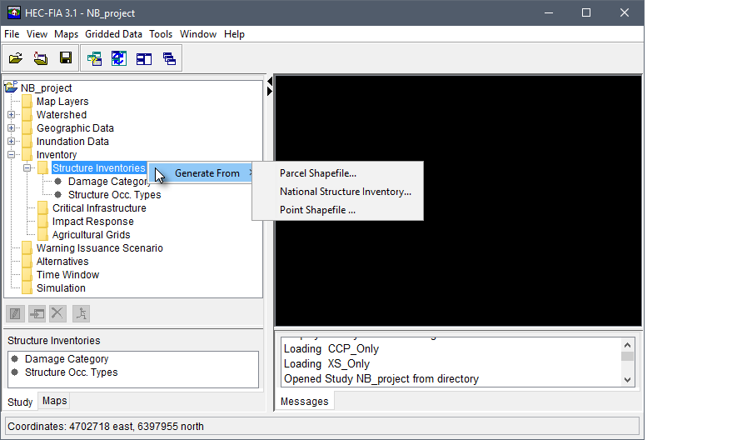Expand the Geographic Data tree node
This screenshot has width=742, height=440.
pos(12,128)
